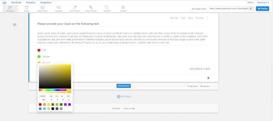Image resolution: width=273 pixels, height=121 pixels.
Task: Select the white preset color swatch
Action: [x=65, y=109]
